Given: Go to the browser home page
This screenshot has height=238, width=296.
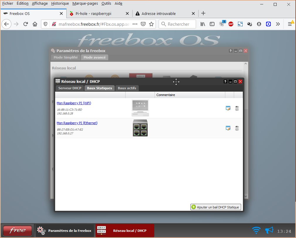Looking at the screenshot, I should click(x=35, y=24).
